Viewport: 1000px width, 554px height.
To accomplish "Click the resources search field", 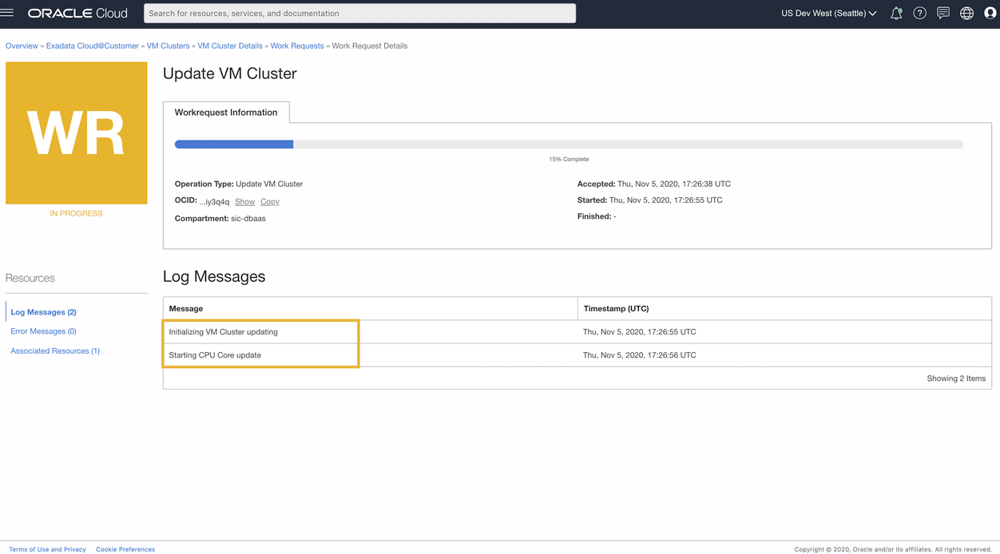I will pyautogui.click(x=359, y=13).
